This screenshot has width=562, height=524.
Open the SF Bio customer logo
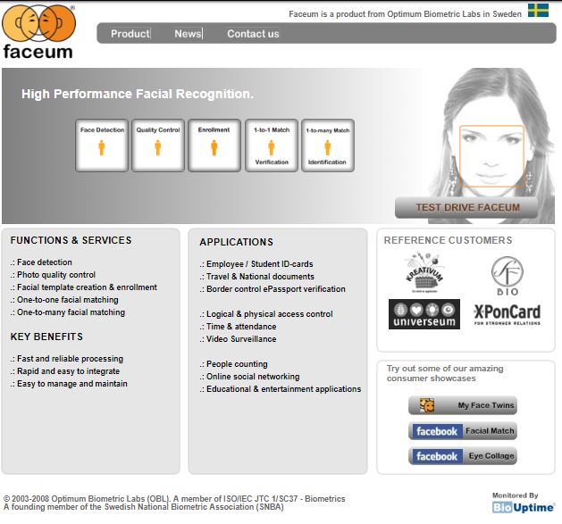[507, 276]
